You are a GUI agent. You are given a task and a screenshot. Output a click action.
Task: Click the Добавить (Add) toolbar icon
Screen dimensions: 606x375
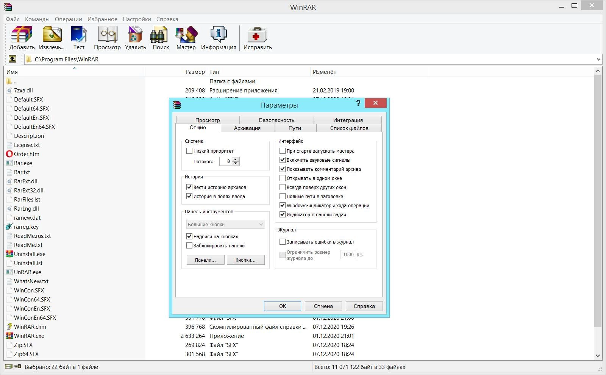22,34
